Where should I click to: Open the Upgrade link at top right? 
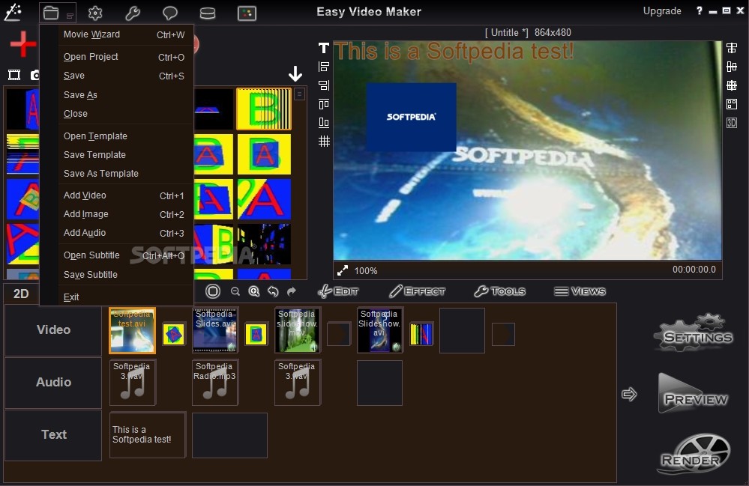(x=662, y=10)
